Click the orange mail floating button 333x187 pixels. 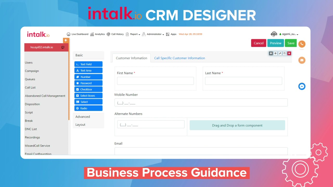pos(302,60)
